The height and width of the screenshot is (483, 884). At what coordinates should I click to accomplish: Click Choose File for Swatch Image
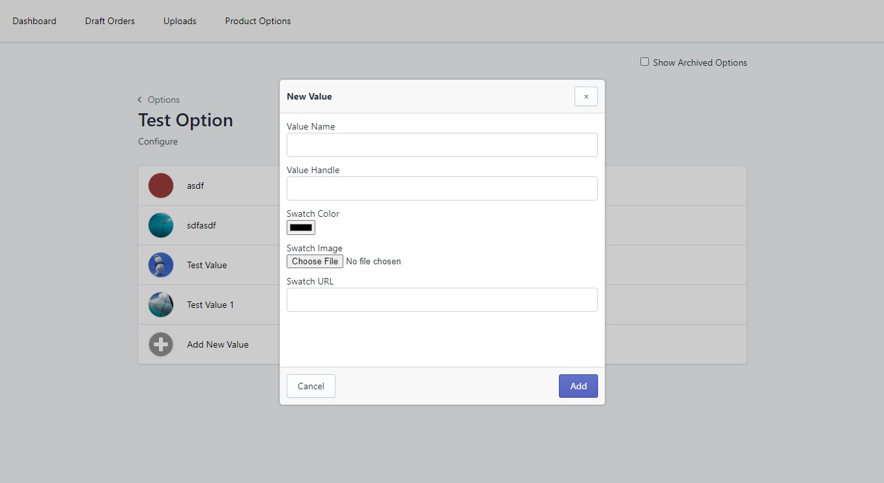[x=315, y=261]
